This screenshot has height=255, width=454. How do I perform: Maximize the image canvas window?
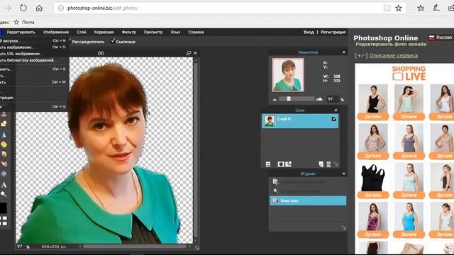click(189, 53)
